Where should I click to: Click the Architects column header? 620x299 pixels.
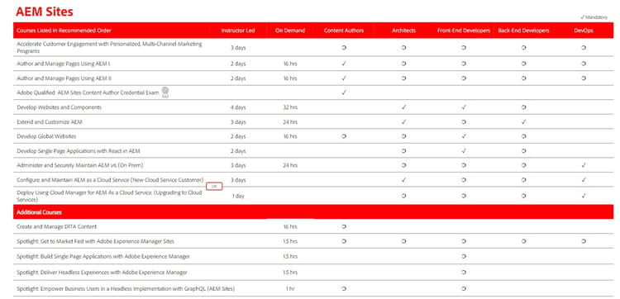coord(403,31)
